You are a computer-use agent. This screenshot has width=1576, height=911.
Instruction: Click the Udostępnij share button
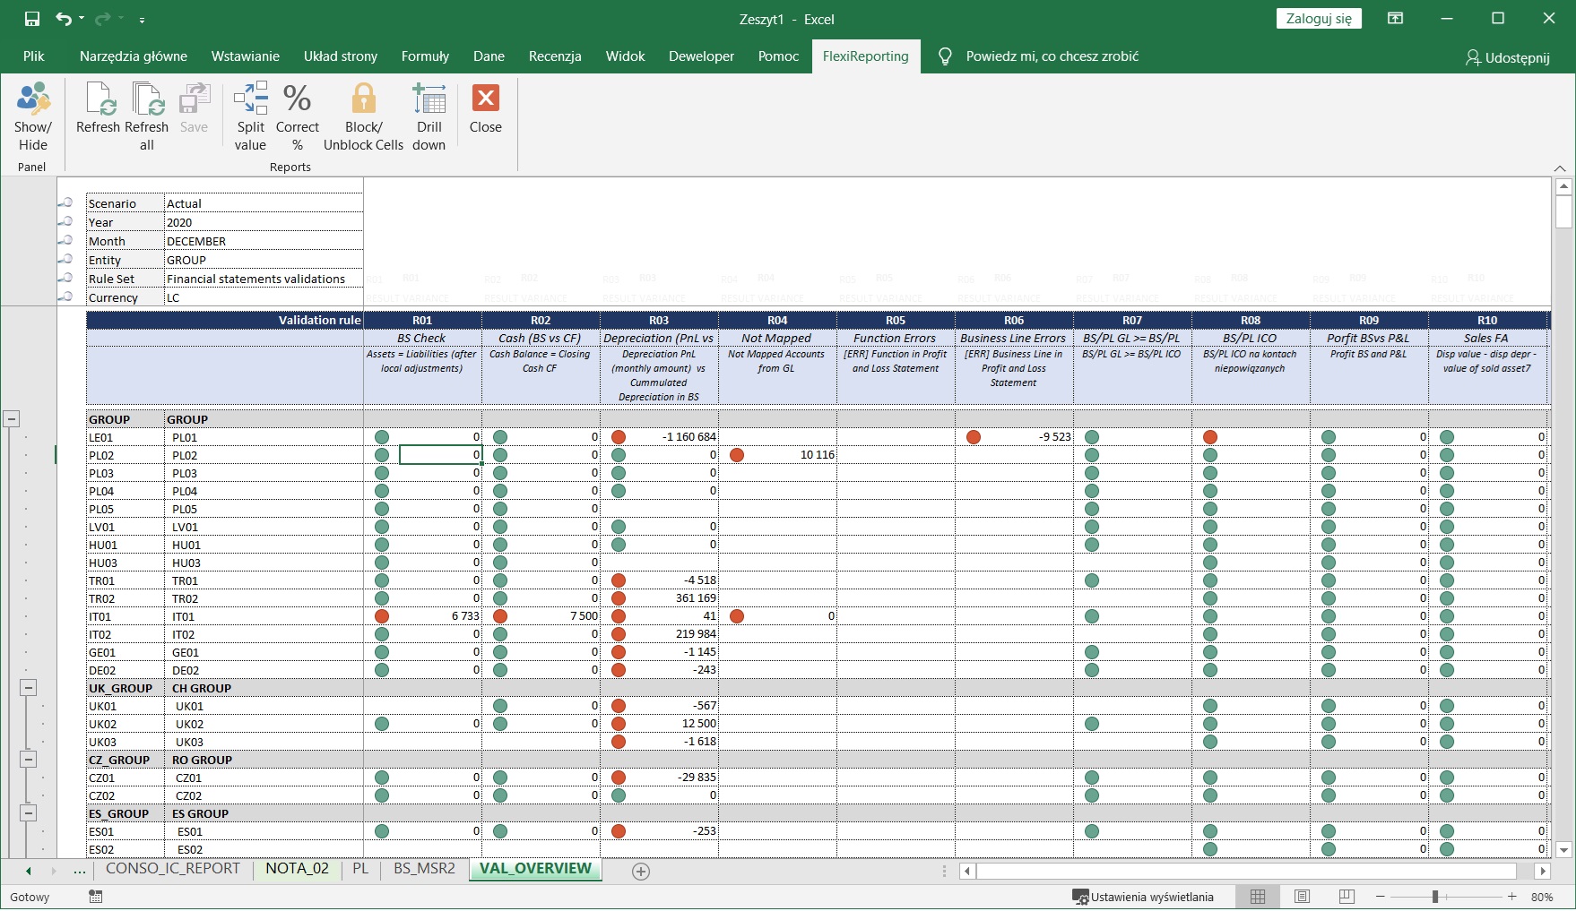1507,57
